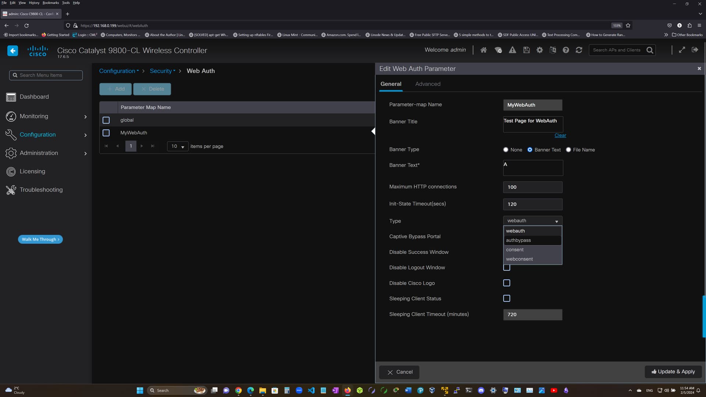
Task: Click the Clear link under Banner Title
Action: [x=560, y=135]
